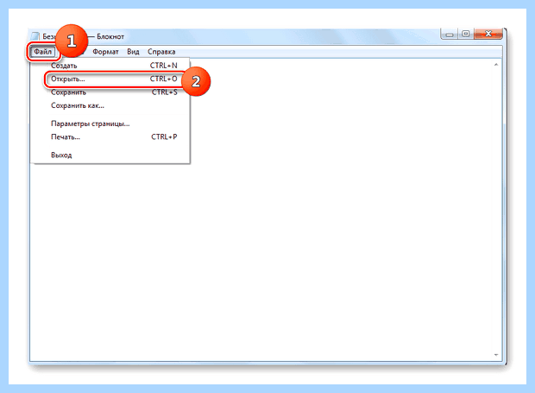The height and width of the screenshot is (393, 535).
Task: Open Параметры страницы... dialog entry
Action: 110,124
